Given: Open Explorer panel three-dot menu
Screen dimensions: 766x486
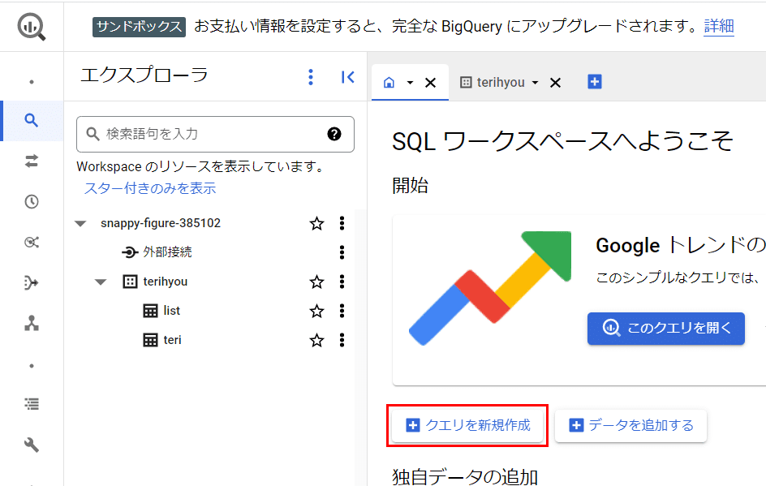Looking at the screenshot, I should [311, 77].
